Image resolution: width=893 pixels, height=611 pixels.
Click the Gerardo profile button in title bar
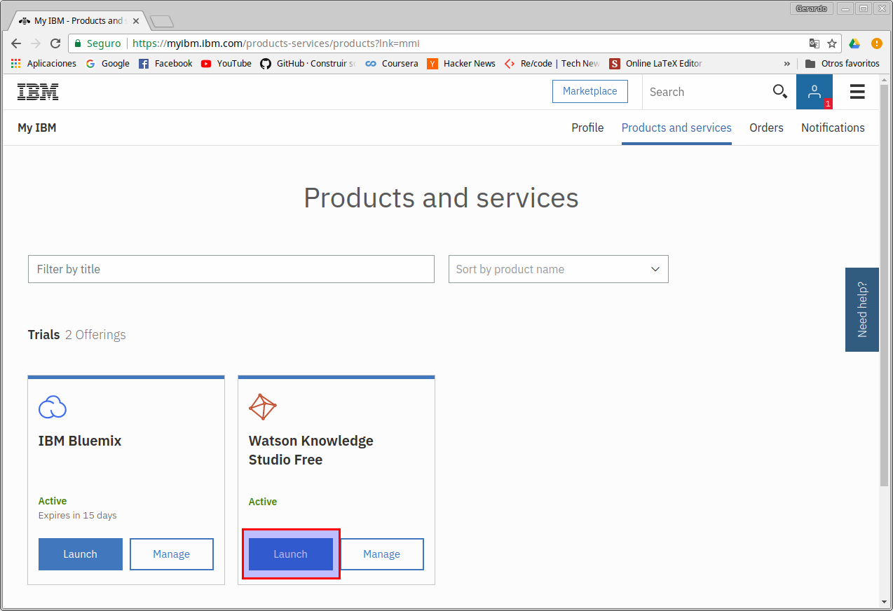[x=811, y=8]
